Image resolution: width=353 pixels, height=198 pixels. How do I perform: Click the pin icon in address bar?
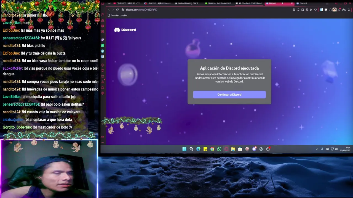coord(298,10)
